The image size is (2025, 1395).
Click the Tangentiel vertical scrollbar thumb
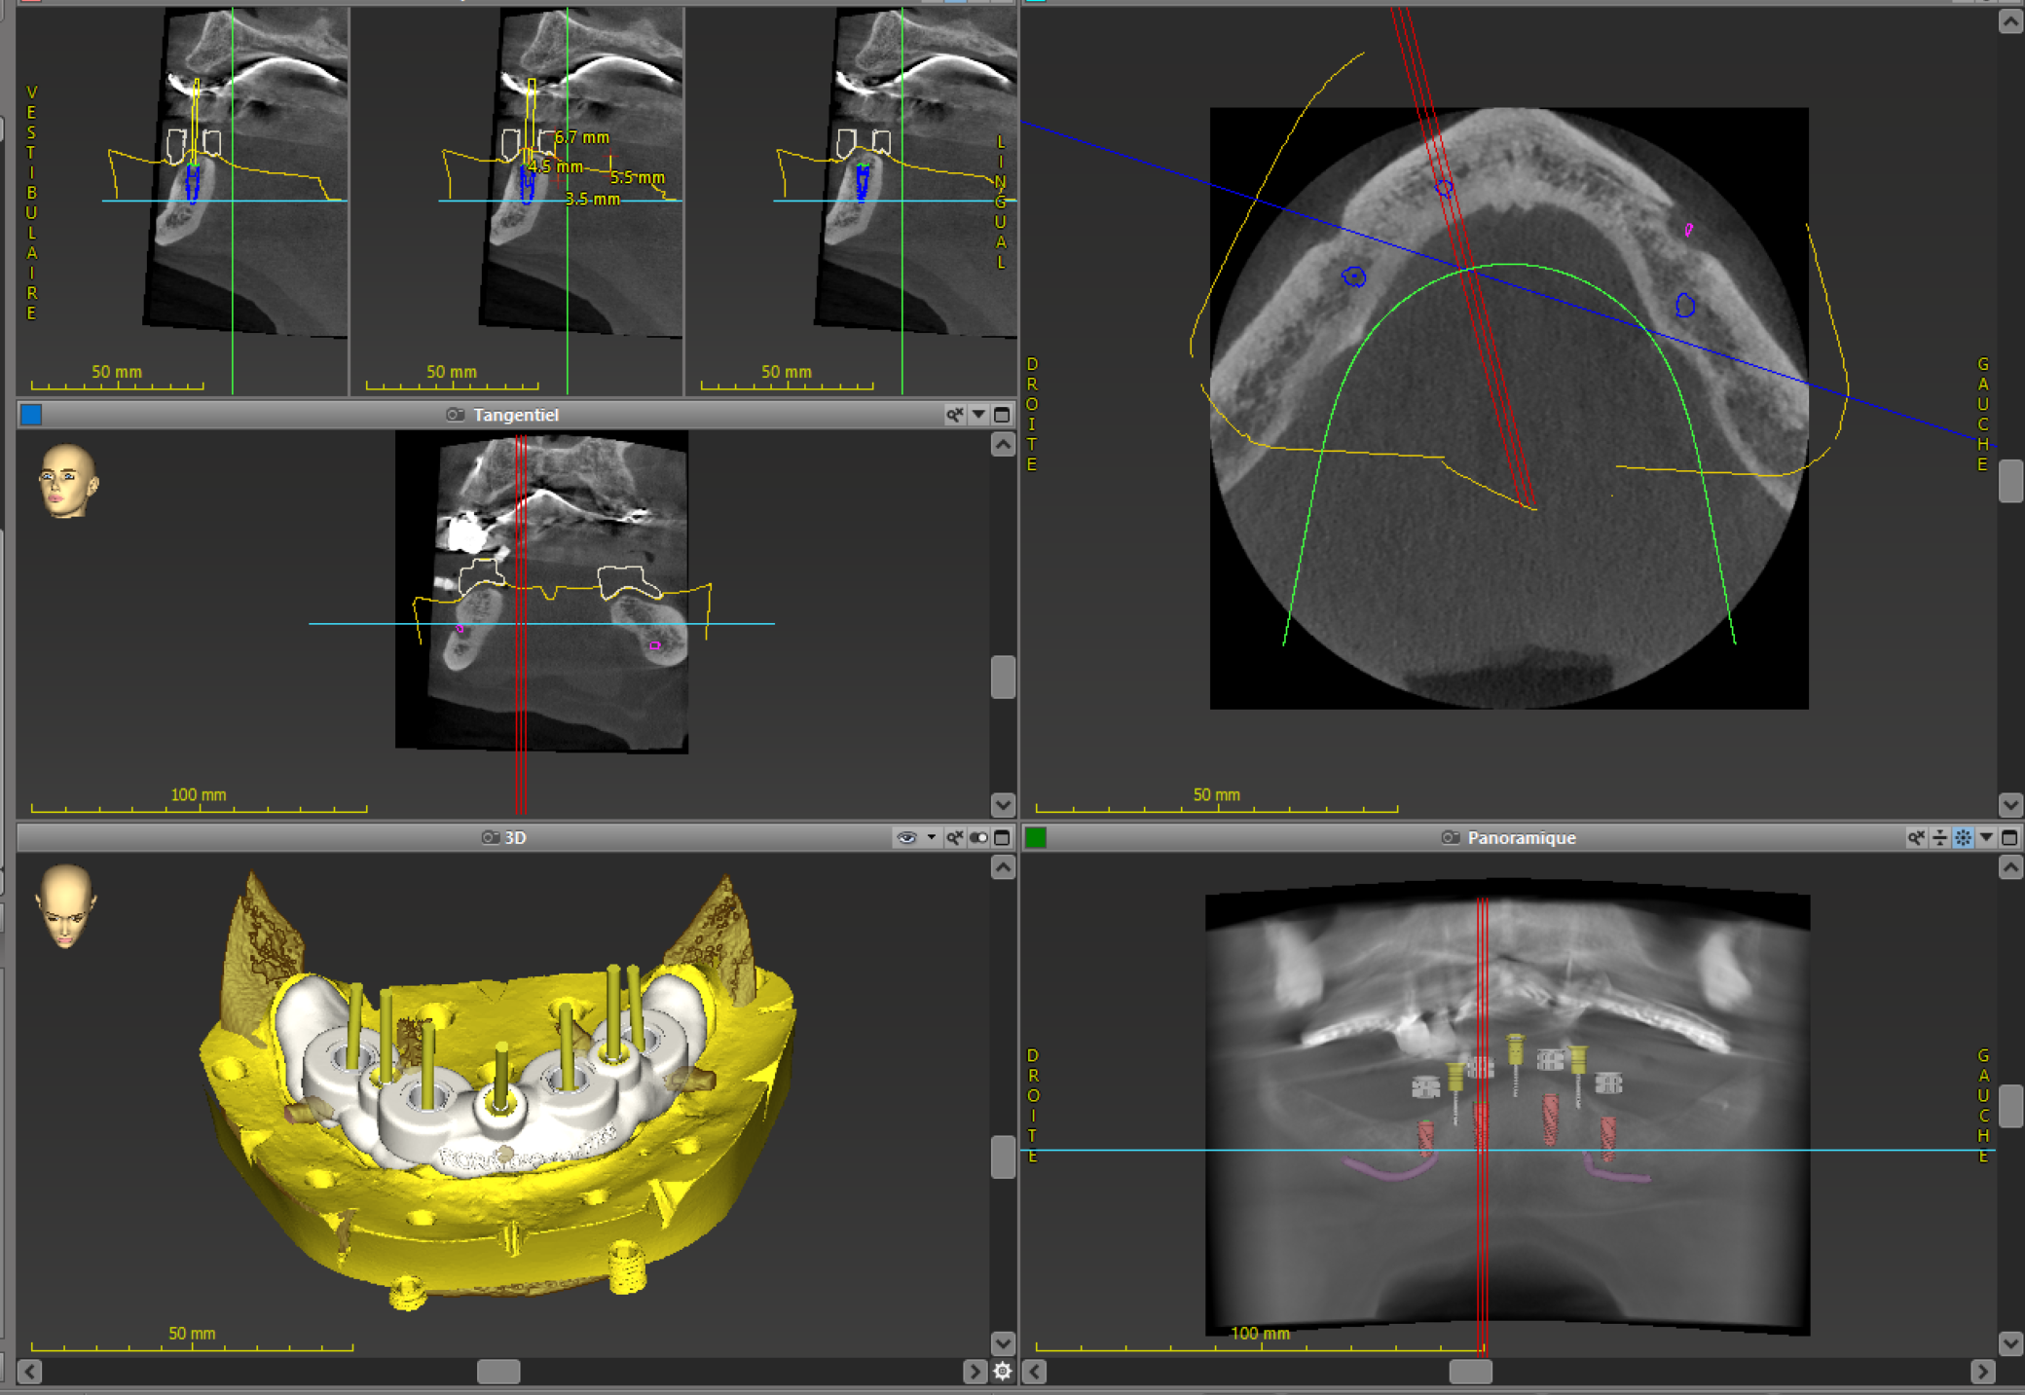(1003, 677)
